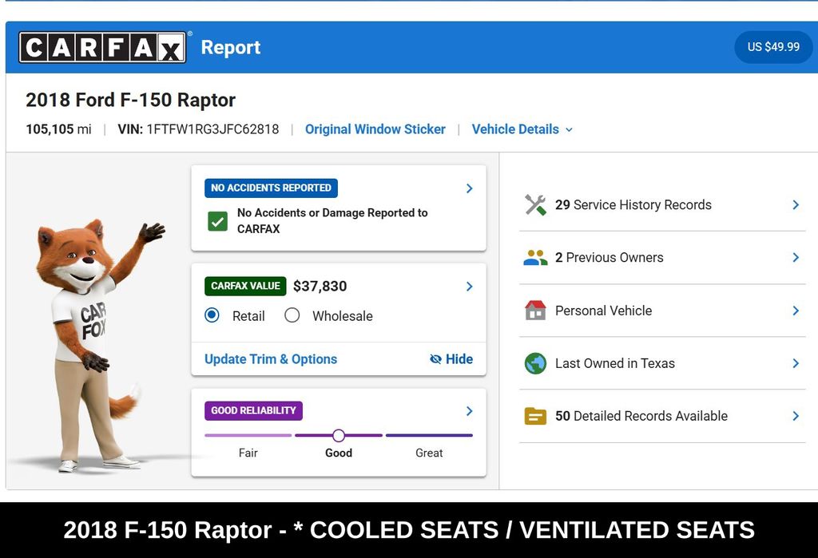Select the Wholesale radio button
The image size is (818, 558).
pyautogui.click(x=292, y=315)
